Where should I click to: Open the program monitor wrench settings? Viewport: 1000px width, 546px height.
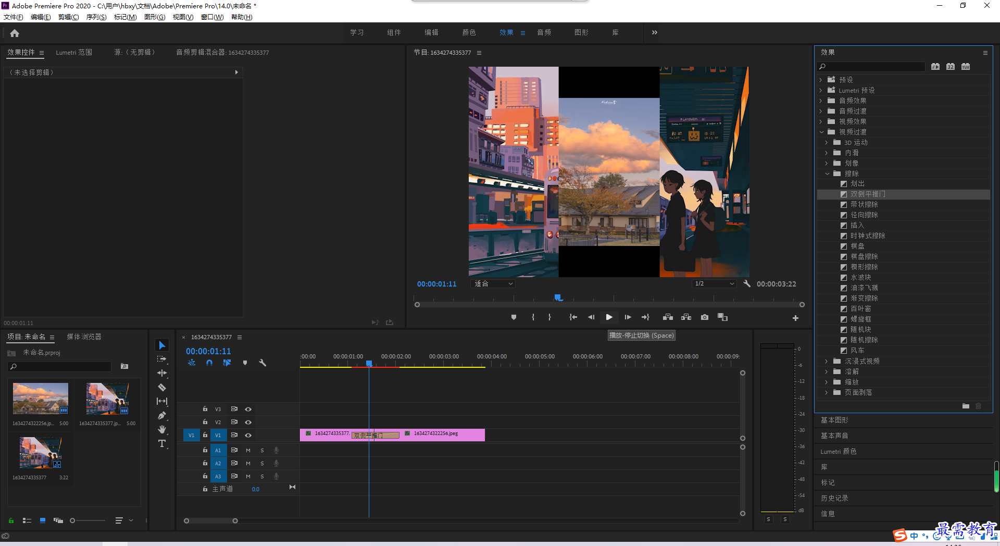(x=747, y=283)
